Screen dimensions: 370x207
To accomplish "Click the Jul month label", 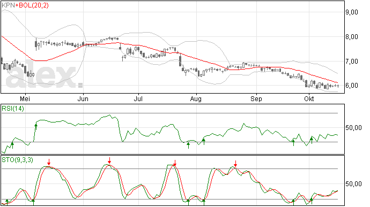I will tap(138, 98).
